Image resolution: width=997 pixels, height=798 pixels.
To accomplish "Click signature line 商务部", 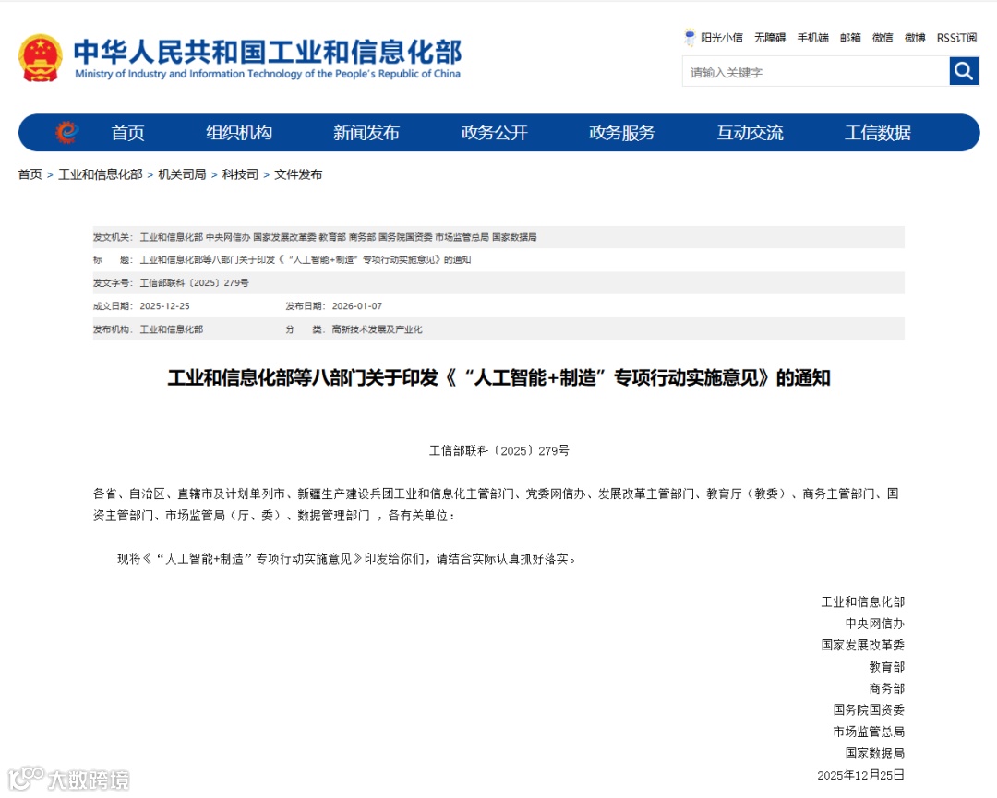I will (886, 688).
